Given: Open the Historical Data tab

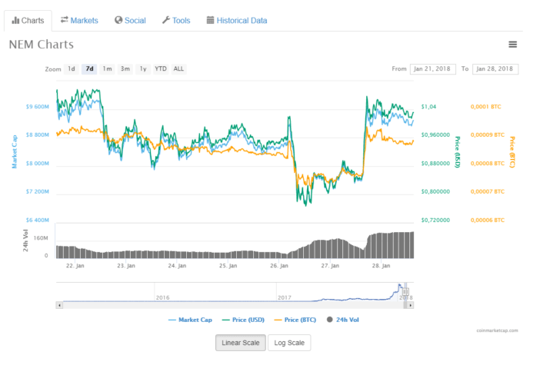Looking at the screenshot, I should tap(237, 21).
